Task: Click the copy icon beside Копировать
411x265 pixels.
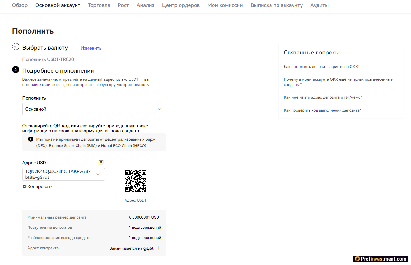Action: tap(24, 186)
